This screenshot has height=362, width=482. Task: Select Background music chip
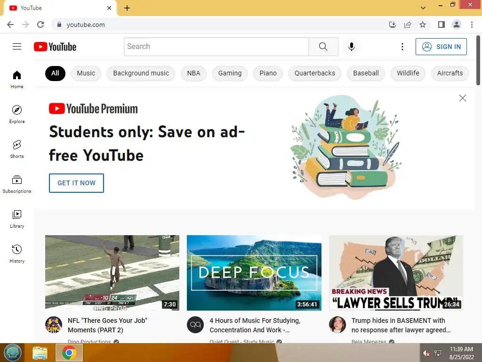tap(141, 73)
